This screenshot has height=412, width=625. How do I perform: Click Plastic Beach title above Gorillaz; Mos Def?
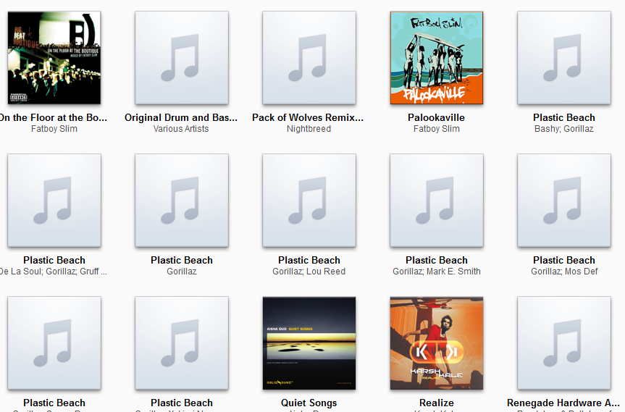click(564, 260)
